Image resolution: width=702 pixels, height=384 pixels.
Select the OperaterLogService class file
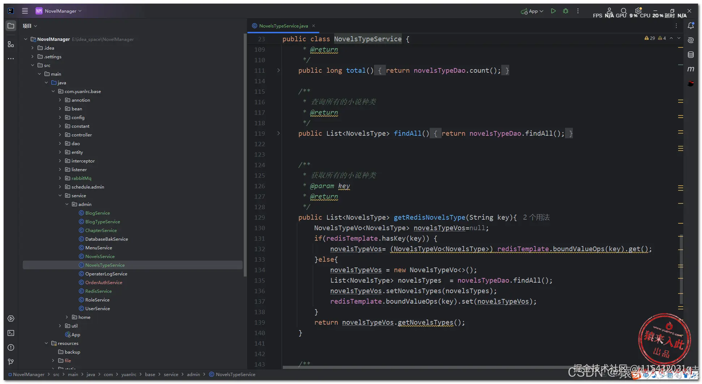[106, 274]
